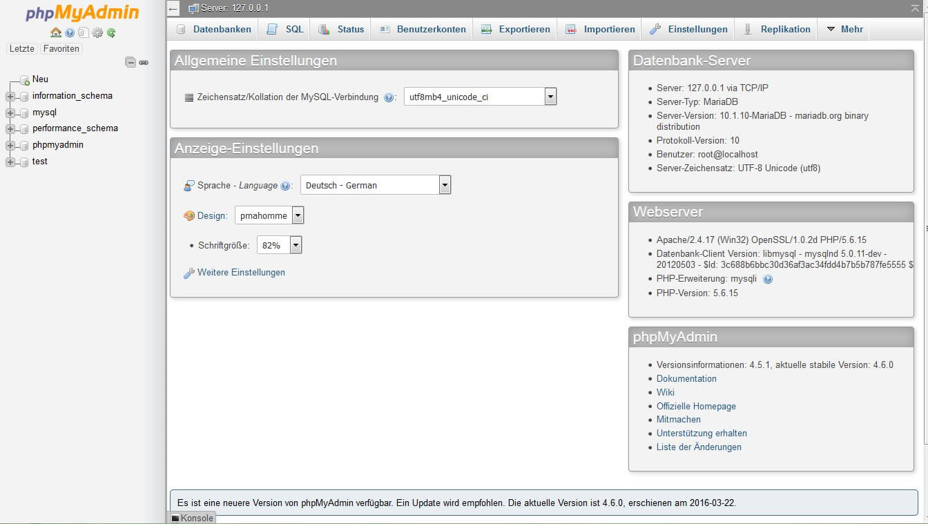Expand the phpmyadmin database node
The height and width of the screenshot is (524, 928).
pos(10,146)
